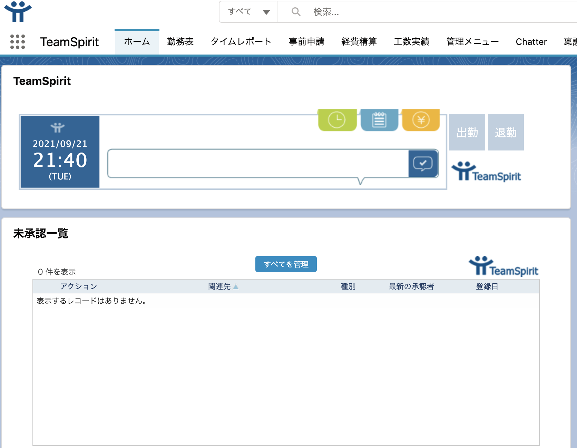Open the blue notepad report icon
The image size is (577, 448).
point(379,120)
